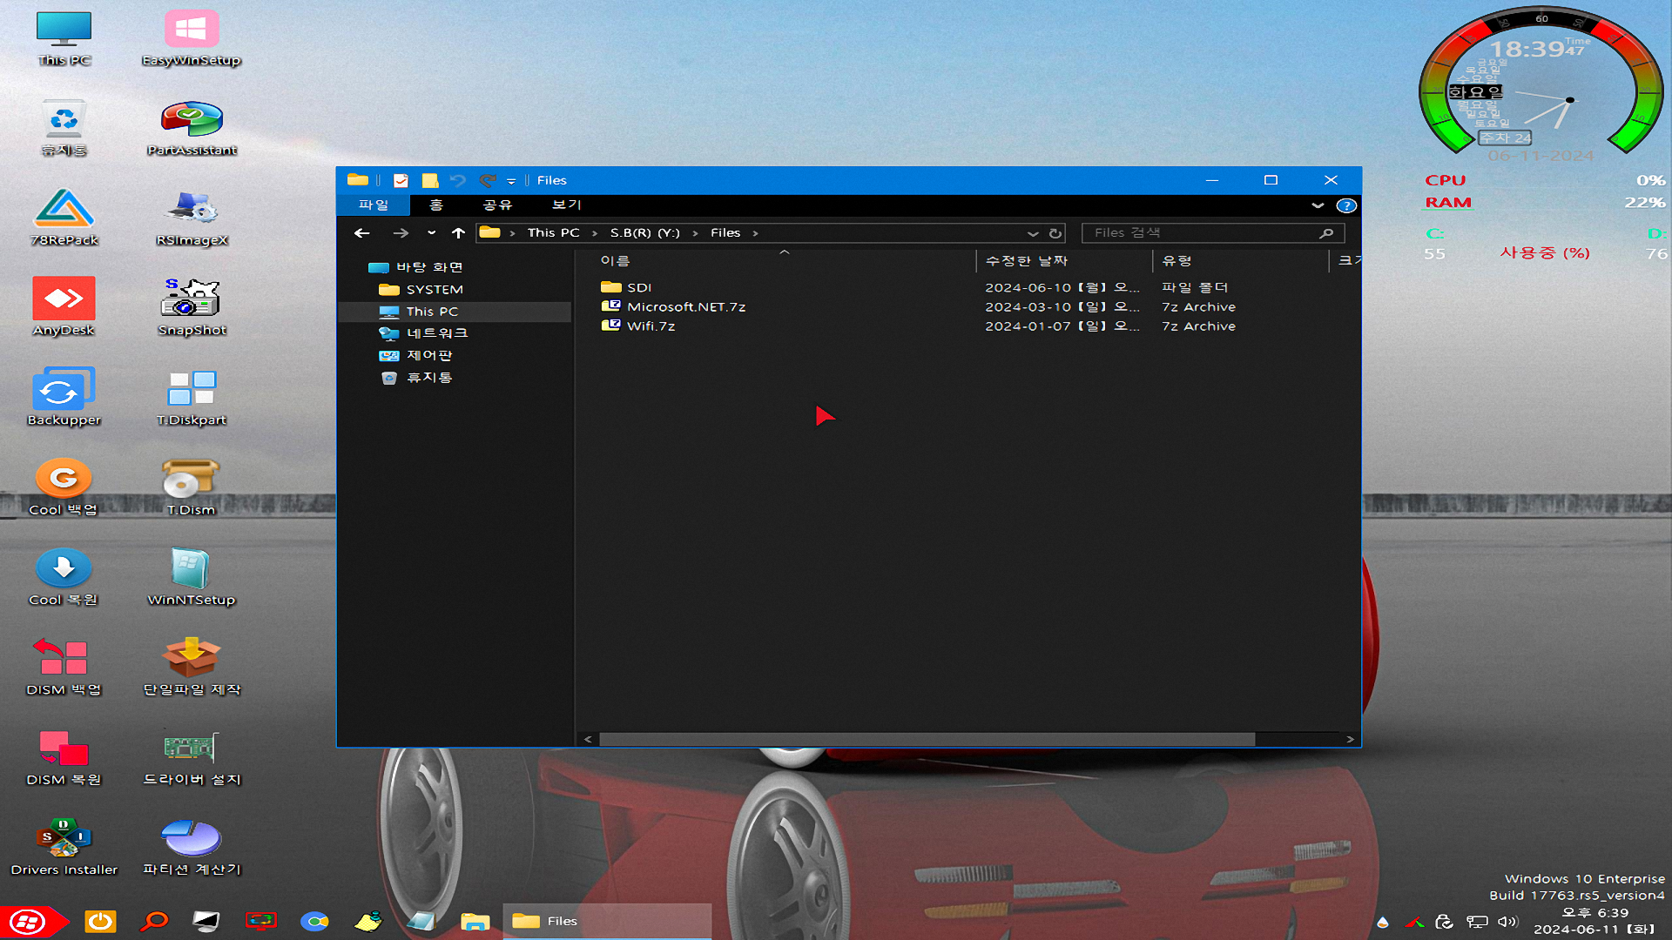
Task: Click the refresh icon in the address bar
Action: point(1055,233)
